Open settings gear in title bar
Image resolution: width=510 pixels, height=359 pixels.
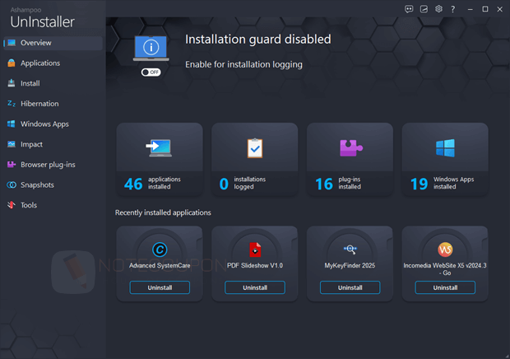(x=438, y=9)
